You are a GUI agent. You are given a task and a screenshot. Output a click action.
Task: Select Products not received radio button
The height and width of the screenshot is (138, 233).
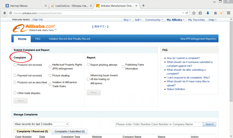[x=15, y=65]
